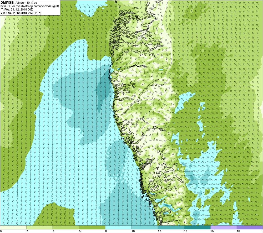Click the 12–14 m/s darker teal swatch
The image size is (263, 233).
coord(171,227)
